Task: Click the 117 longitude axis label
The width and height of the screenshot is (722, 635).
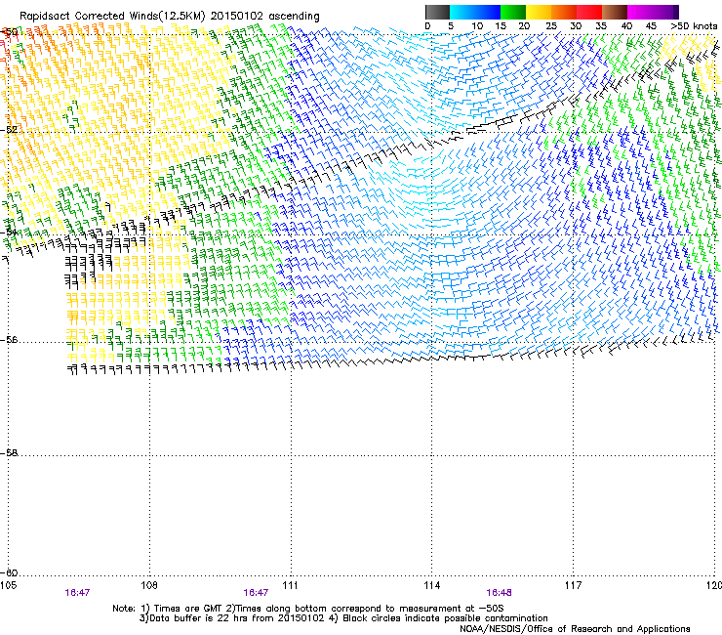Action: click(573, 585)
